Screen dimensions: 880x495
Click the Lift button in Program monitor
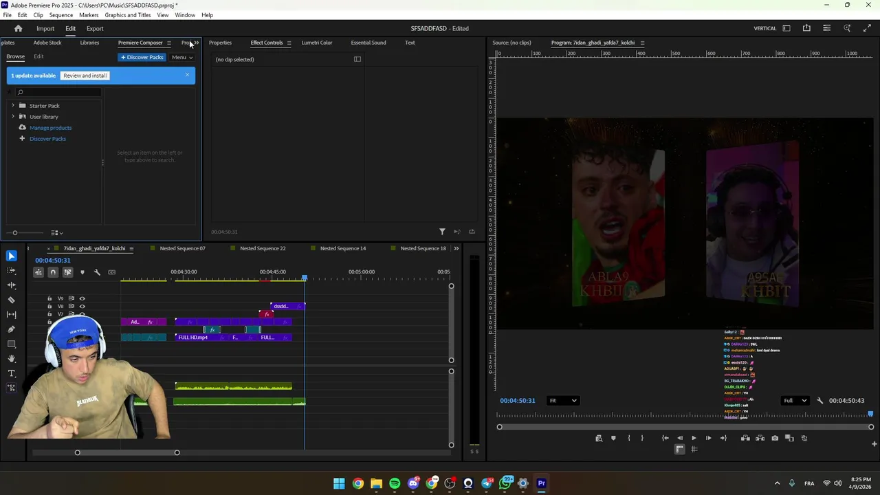745,438
